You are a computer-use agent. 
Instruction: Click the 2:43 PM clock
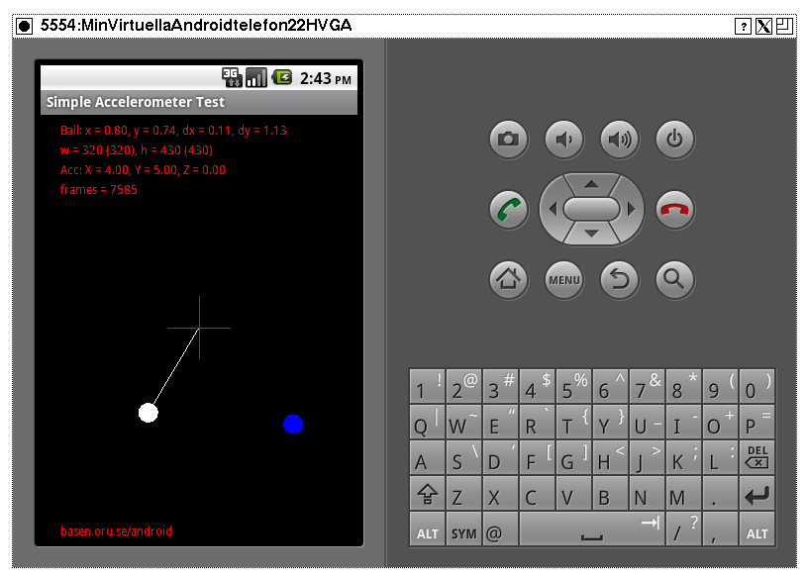(326, 79)
